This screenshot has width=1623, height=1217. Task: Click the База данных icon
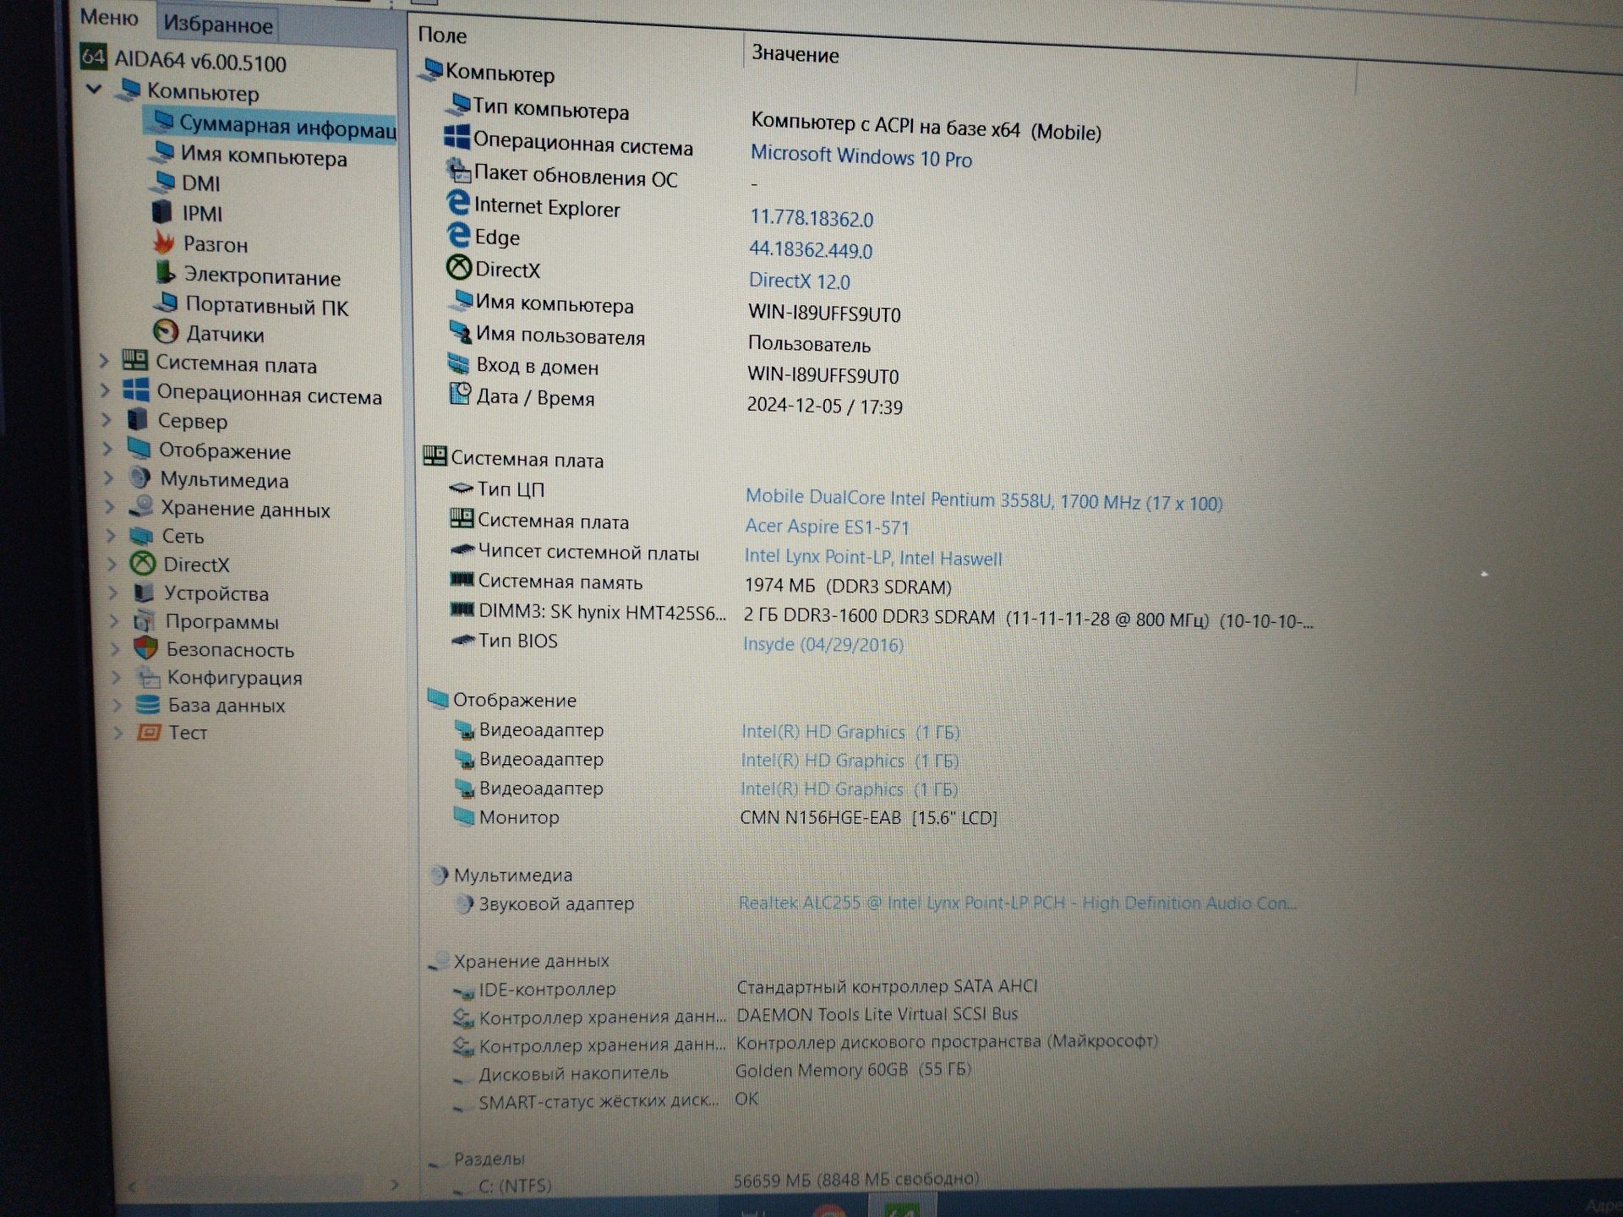[x=148, y=704]
